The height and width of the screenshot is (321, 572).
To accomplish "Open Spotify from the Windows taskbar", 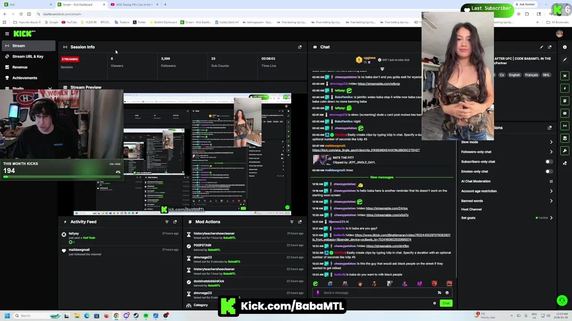I will [x=146, y=316].
